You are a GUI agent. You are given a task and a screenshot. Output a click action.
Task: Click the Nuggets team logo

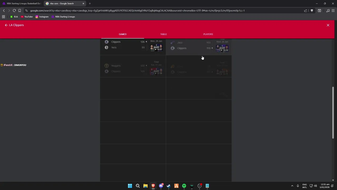(106, 66)
